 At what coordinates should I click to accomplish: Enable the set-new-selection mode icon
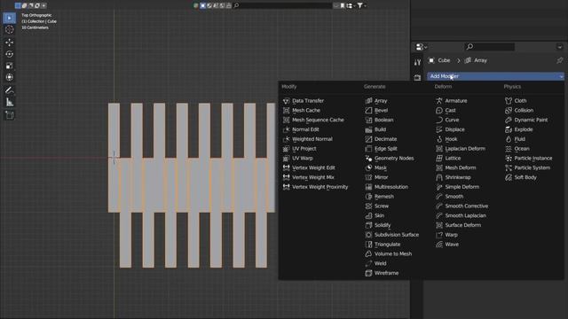point(18,5)
